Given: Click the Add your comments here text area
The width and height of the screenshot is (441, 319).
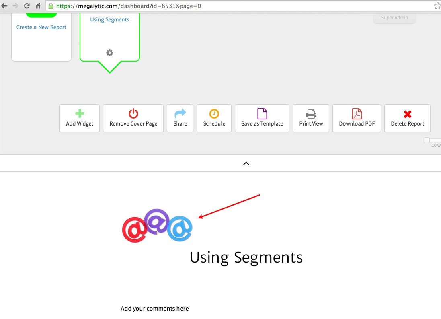Looking at the screenshot, I should 155,308.
